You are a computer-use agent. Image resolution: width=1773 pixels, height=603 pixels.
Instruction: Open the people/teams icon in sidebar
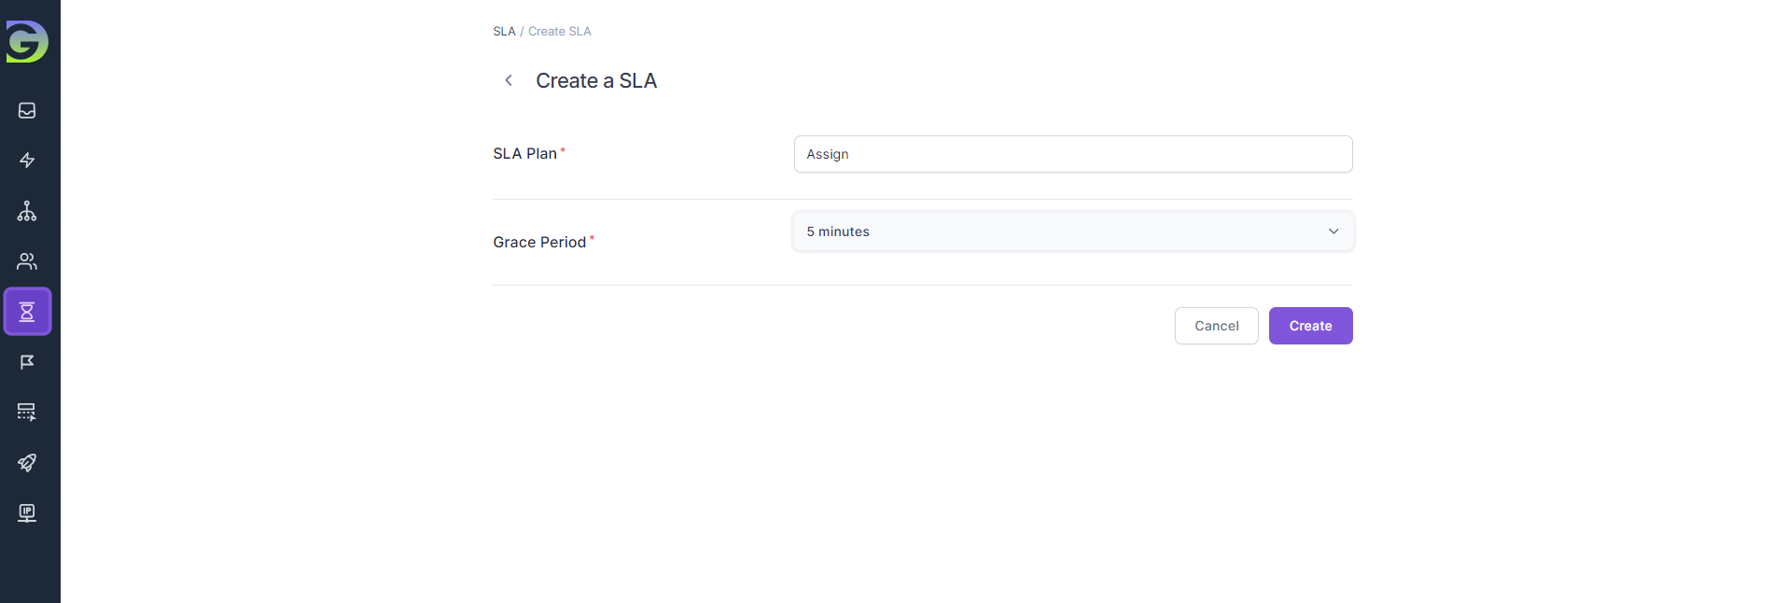coord(27,261)
